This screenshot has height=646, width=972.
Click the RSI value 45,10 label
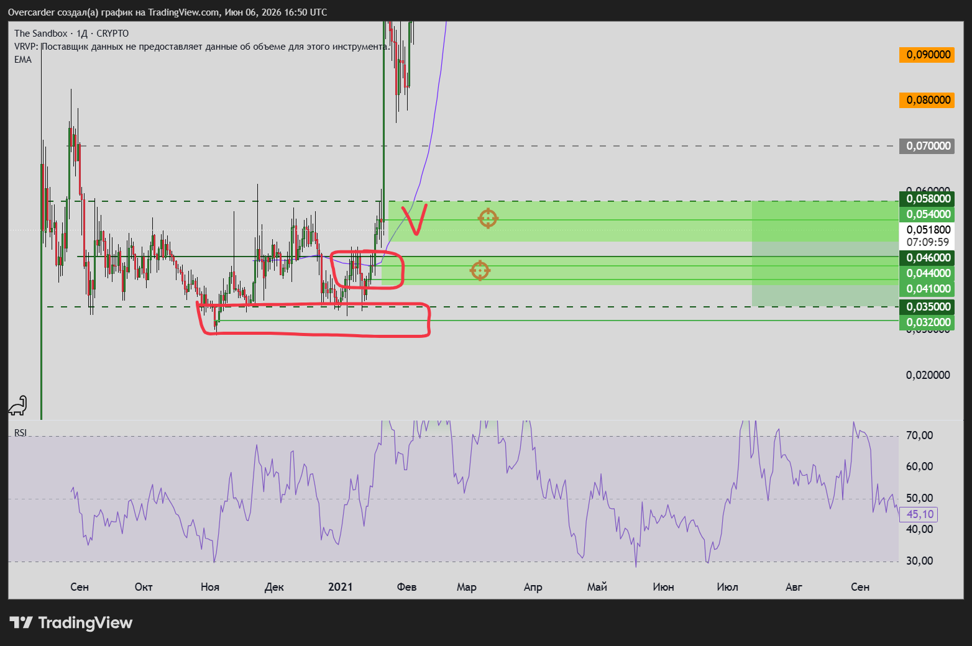pyautogui.click(x=919, y=514)
